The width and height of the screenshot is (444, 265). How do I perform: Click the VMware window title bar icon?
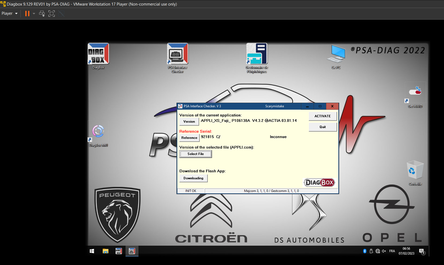pos(3,4)
